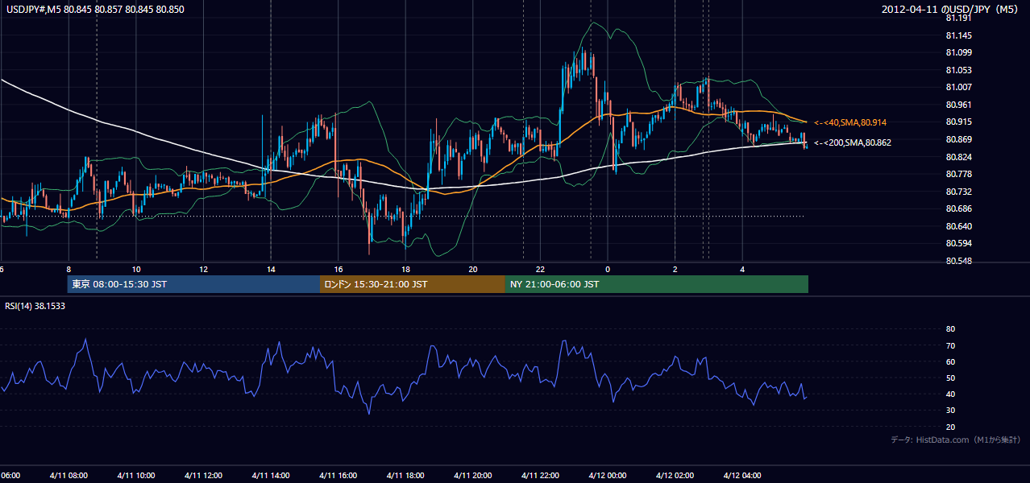Click the RSI(14) 38.1533 indicator label
Viewport: 1030px width, 483px height.
pos(35,306)
